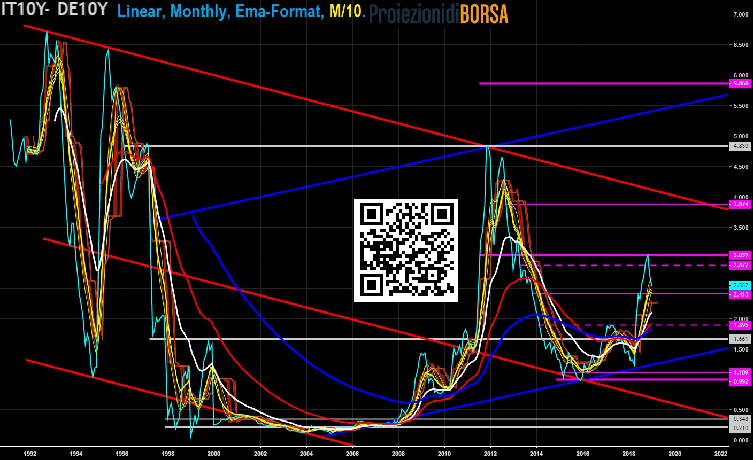Click the yellow 'M/10.' label
The image size is (753, 460).
coord(347,11)
